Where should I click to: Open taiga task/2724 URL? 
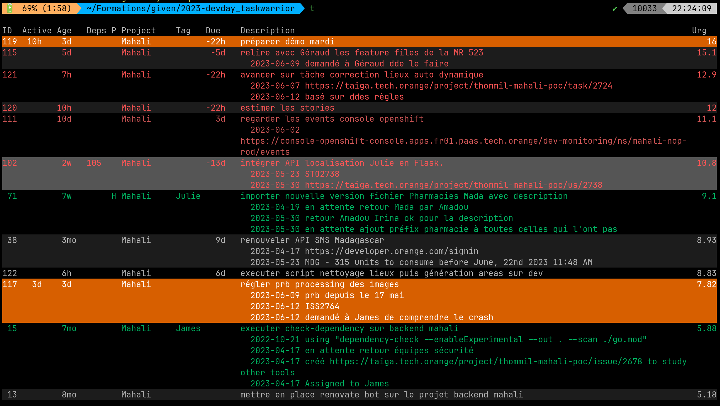coord(458,86)
